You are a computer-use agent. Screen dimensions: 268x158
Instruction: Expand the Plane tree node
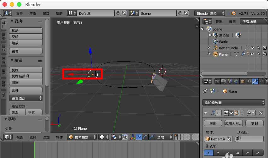[208, 54]
